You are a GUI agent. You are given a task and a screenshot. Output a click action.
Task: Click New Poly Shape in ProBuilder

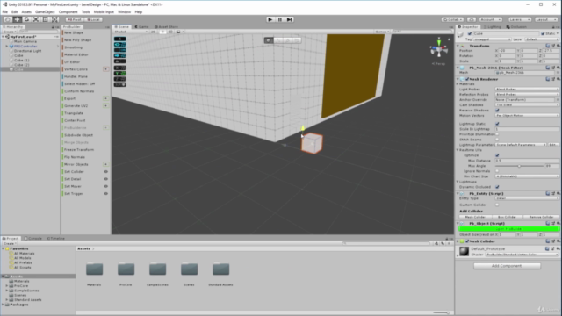coord(78,40)
